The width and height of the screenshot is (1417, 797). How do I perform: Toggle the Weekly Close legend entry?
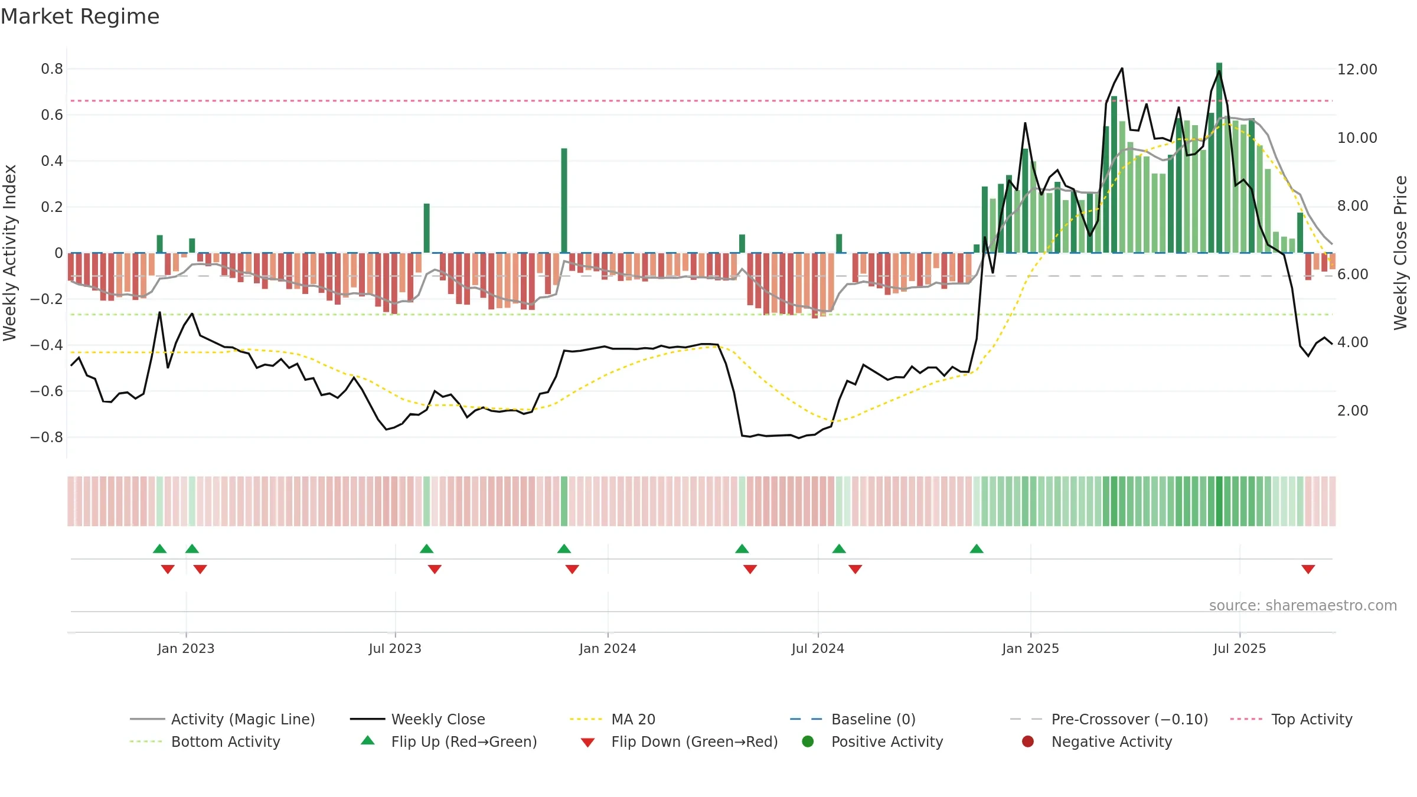click(x=417, y=719)
